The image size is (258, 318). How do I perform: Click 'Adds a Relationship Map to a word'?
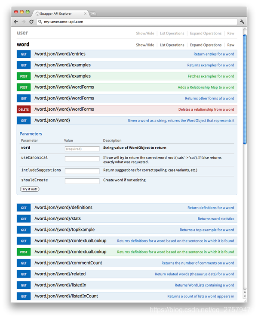click(206, 87)
